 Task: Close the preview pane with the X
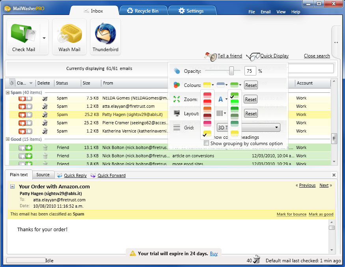coord(334,175)
